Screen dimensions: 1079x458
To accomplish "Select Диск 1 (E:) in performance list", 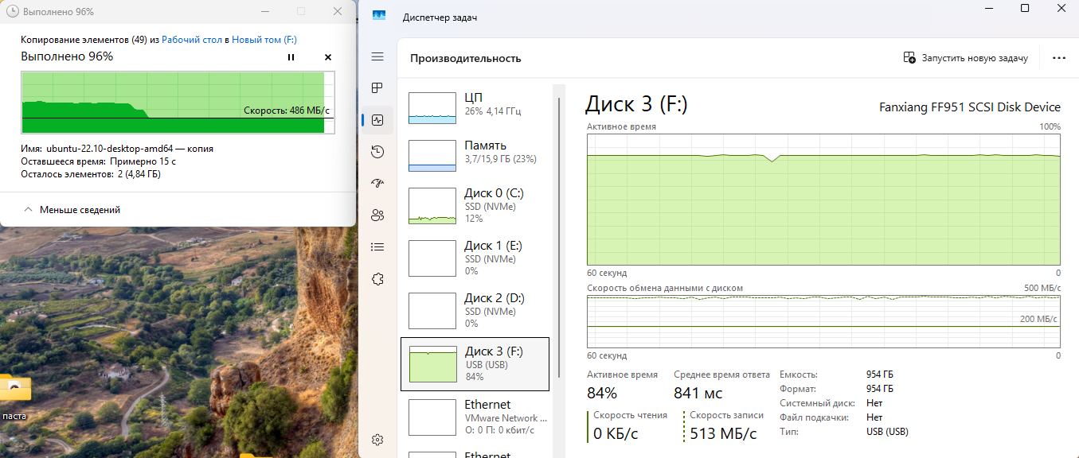I will point(475,258).
